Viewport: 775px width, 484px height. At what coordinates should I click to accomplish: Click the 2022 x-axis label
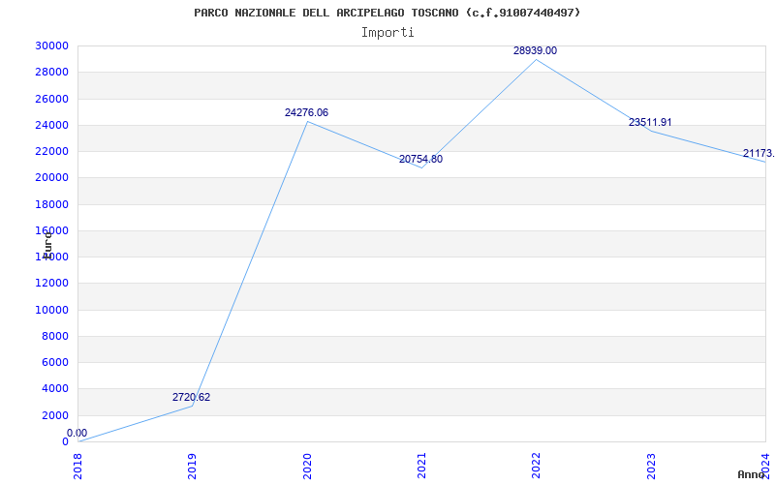pos(537,467)
